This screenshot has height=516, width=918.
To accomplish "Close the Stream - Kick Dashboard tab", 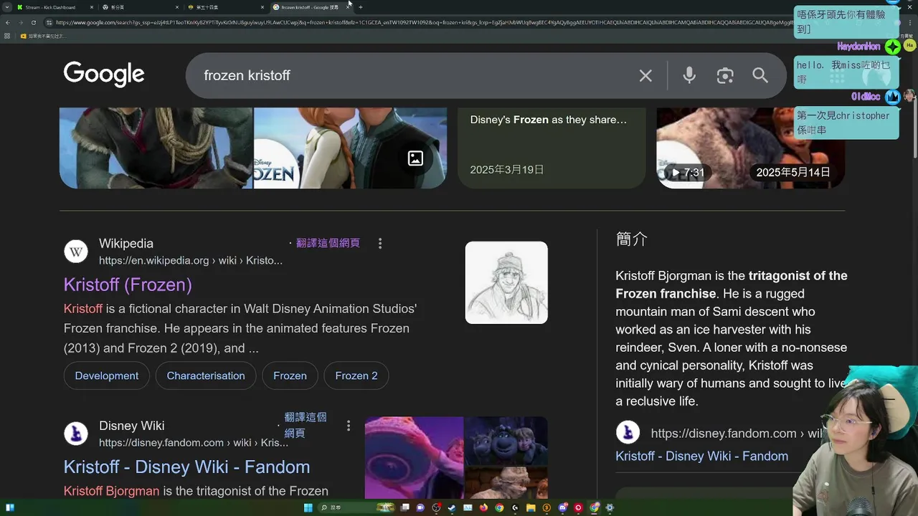I will pyautogui.click(x=92, y=7).
